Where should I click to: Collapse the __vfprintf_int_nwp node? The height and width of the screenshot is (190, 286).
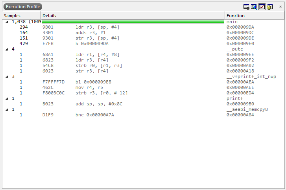pyautogui.click(x=7, y=77)
